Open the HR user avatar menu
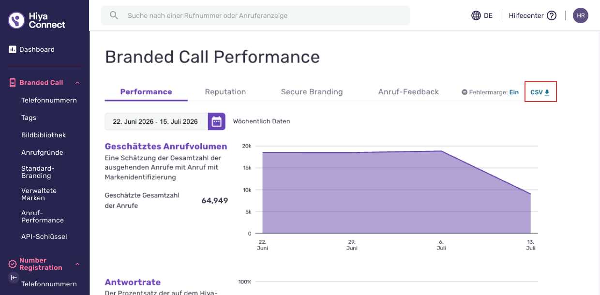Image resolution: width=600 pixels, height=295 pixels. 581,15
